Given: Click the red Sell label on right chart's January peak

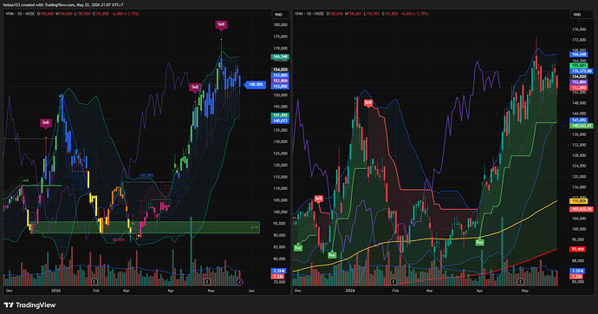Looking at the screenshot, I should [x=367, y=102].
